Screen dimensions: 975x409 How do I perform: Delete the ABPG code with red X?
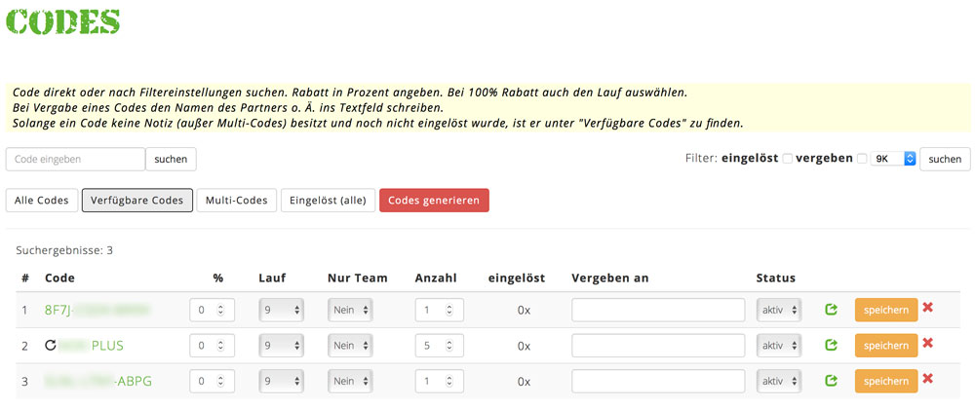point(927,378)
